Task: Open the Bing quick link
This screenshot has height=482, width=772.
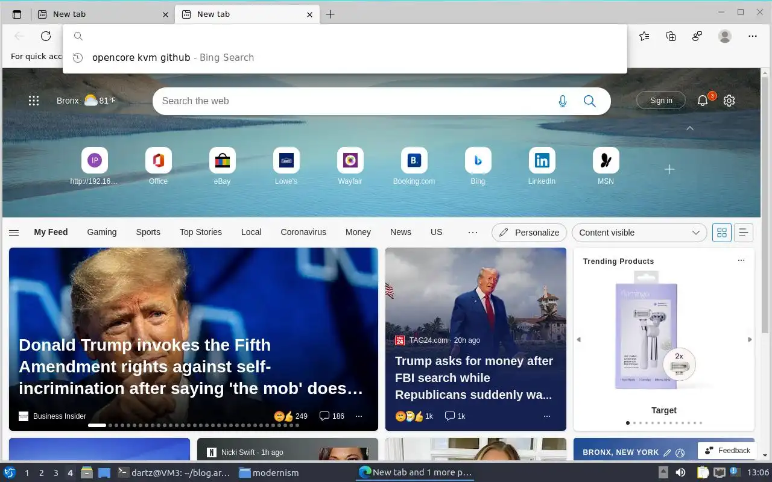Action: (478, 166)
